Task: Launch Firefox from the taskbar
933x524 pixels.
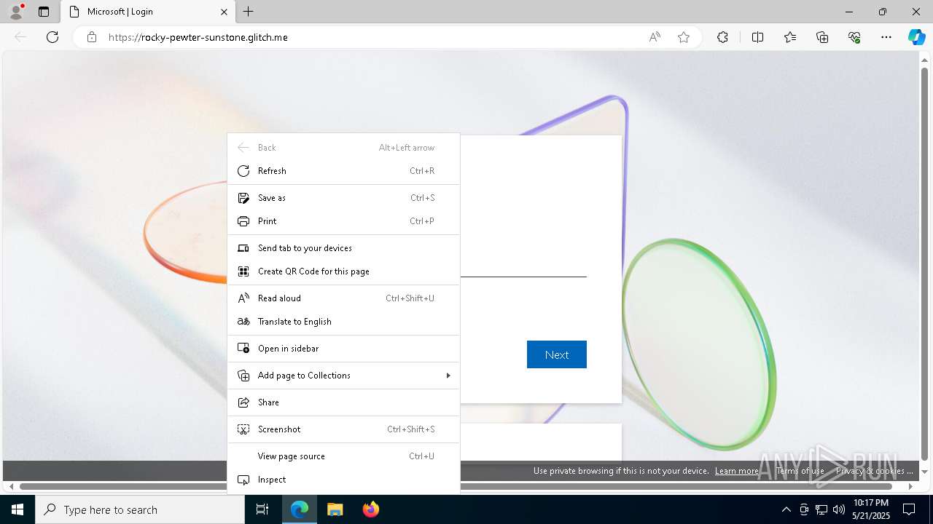Action: [x=370, y=509]
